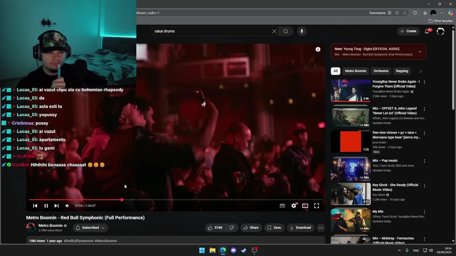Screen dimensions: 456x256
Task: Open Windows Start menu
Action: [202, 250]
